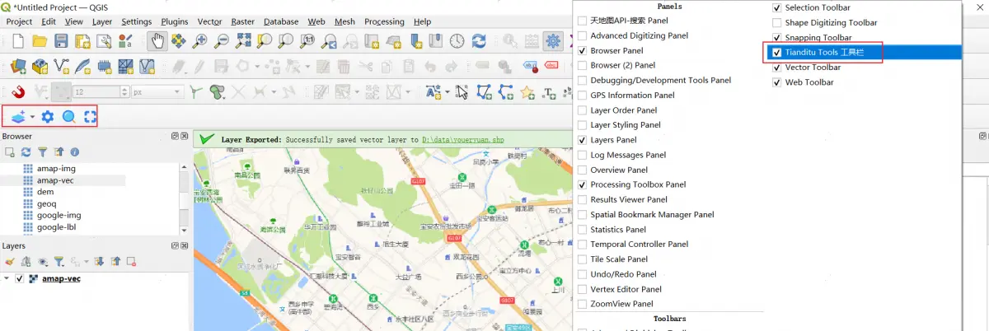Click the New Shapefile Layer icon

(61, 67)
